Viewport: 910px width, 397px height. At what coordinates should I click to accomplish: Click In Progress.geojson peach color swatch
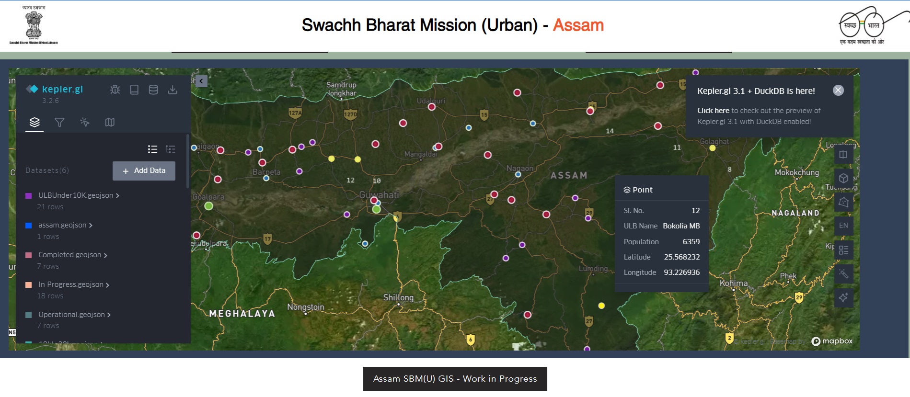[28, 284]
